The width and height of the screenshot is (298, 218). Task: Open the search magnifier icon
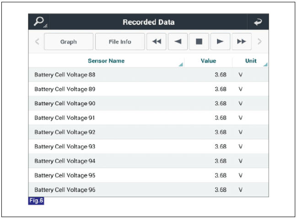click(39, 22)
